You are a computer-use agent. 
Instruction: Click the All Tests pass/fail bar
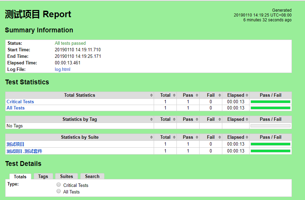point(271,108)
